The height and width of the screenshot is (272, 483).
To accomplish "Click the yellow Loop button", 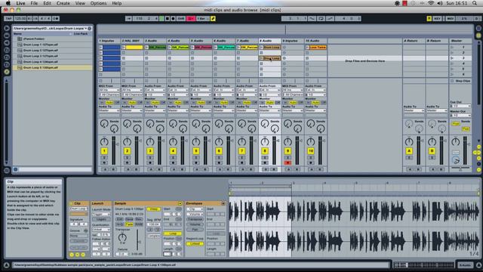I will pos(173,233).
